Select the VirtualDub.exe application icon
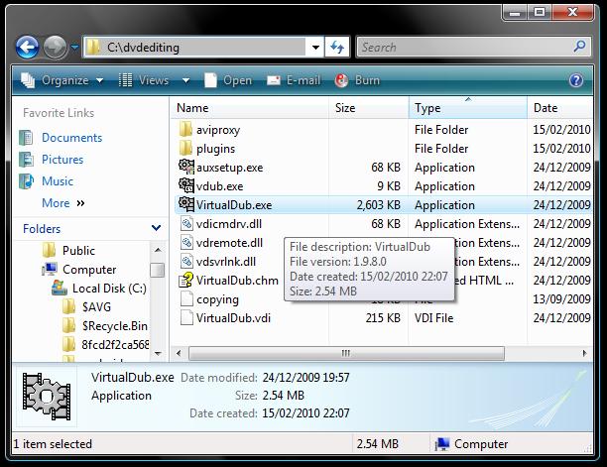This screenshot has width=607, height=467. pyautogui.click(x=186, y=204)
